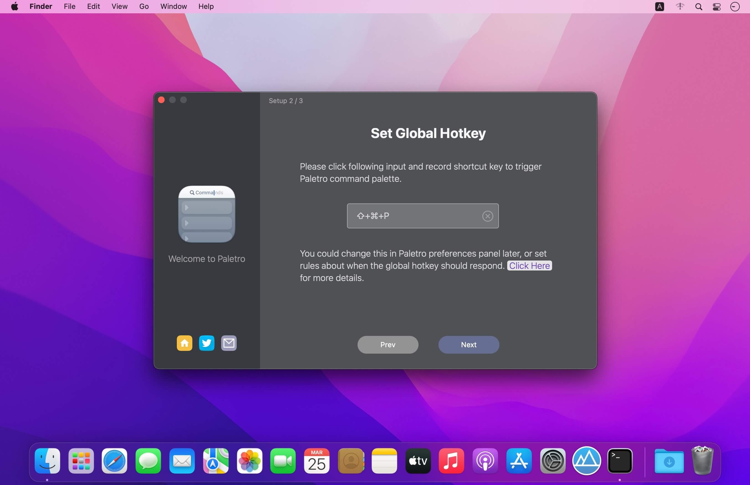The height and width of the screenshot is (485, 750).
Task: Open the Click Here details link
Action: point(529,266)
